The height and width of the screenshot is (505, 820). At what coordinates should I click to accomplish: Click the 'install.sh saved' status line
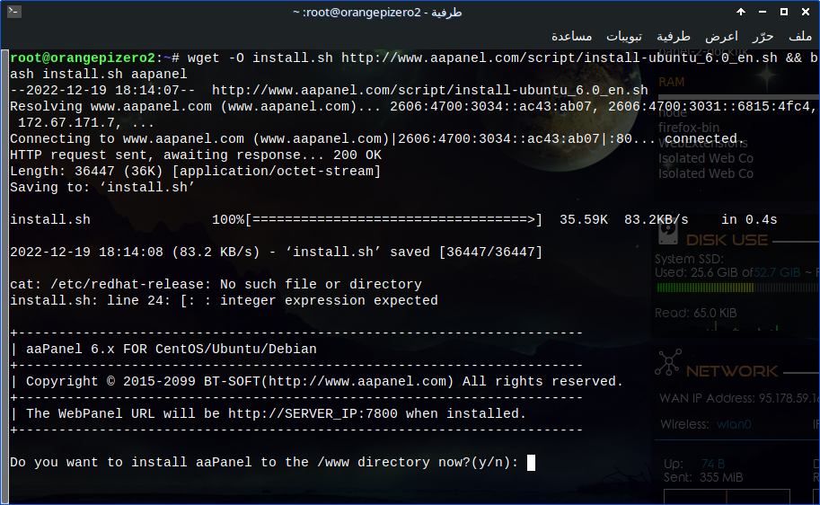pos(276,252)
